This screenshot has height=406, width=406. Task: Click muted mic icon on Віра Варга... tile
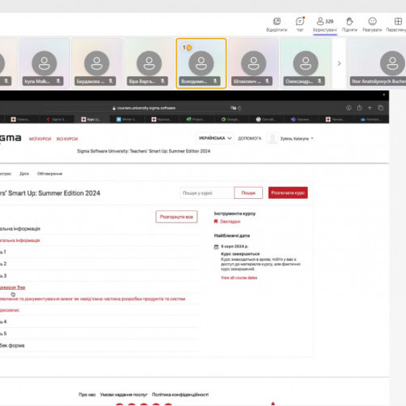pos(162,81)
